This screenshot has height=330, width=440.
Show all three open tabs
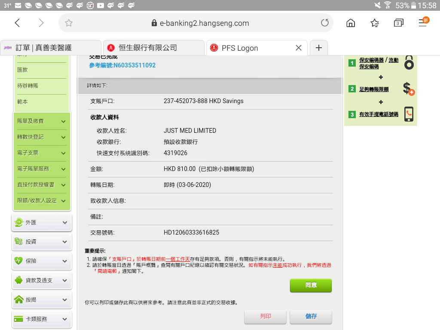pyautogui.click(x=398, y=23)
